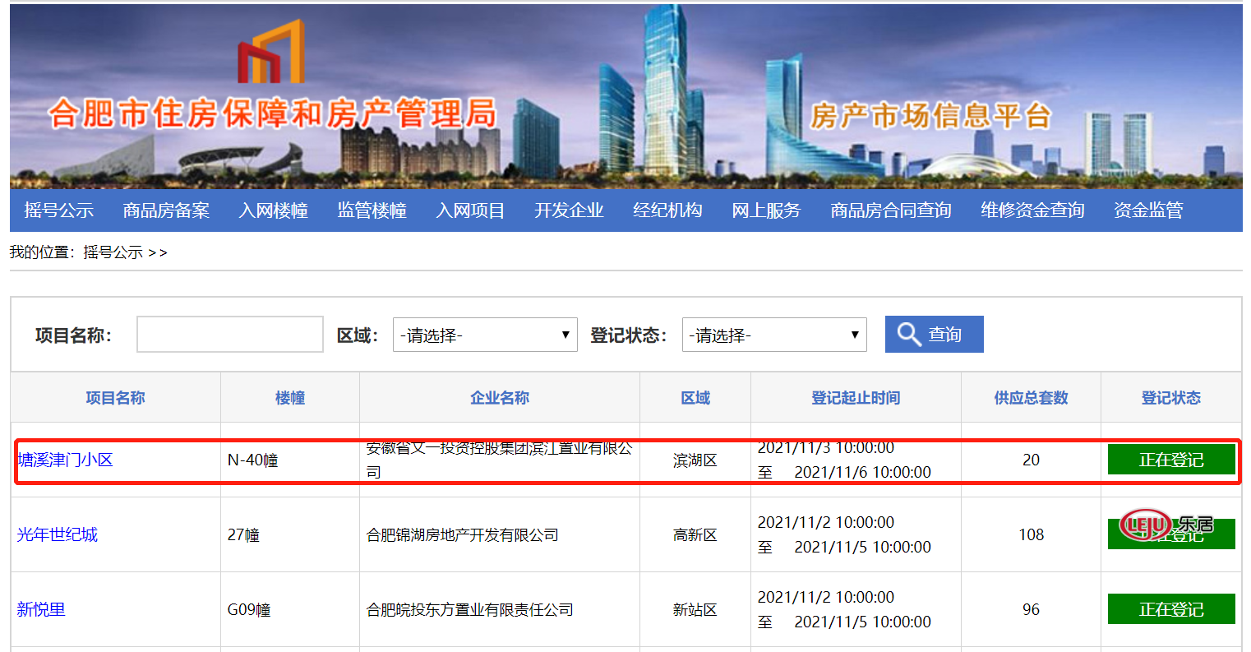1251x652 pixels.
Task: Click the magnifier icon on the 查询 button
Action: click(908, 335)
